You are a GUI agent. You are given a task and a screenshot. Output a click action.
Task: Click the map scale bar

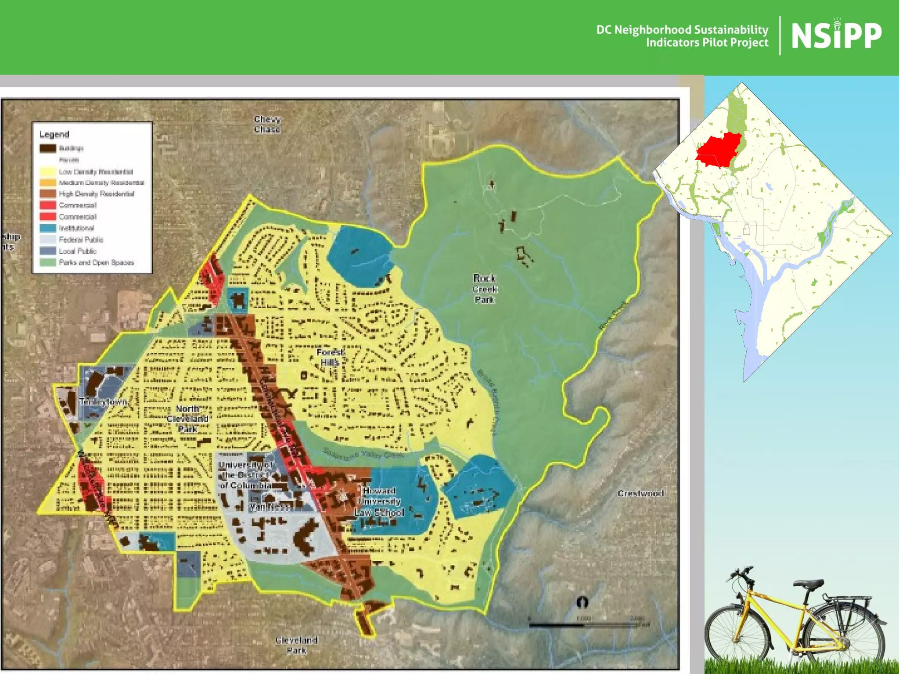583,625
